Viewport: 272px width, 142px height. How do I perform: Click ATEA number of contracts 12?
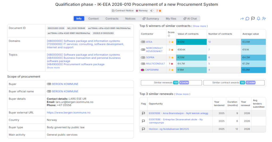coord(210,42)
